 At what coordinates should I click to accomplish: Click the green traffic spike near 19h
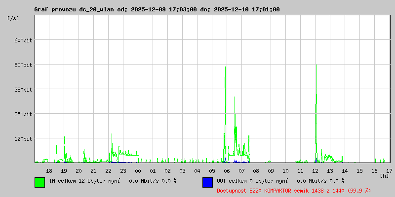tap(65, 150)
